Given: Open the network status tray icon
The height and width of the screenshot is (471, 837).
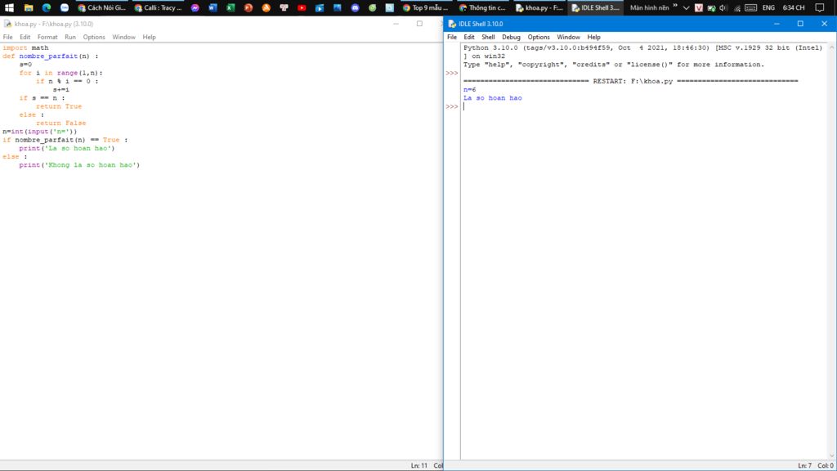Looking at the screenshot, I should pos(736,7).
